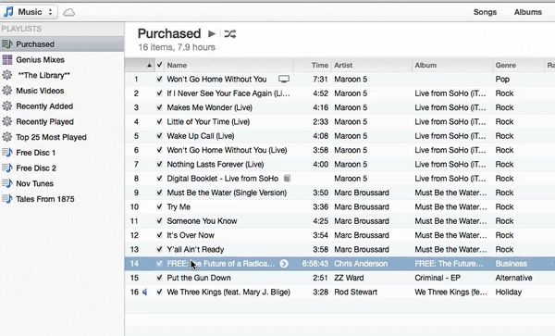The height and width of the screenshot is (336, 555).
Task: Click the 6:58:43 time value
Action: point(315,264)
